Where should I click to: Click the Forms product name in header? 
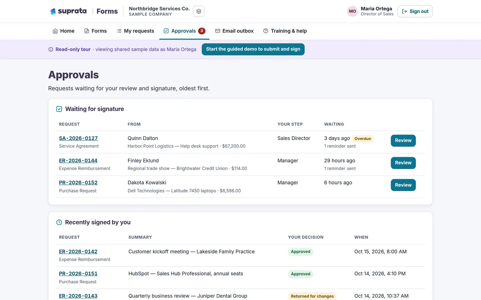pyautogui.click(x=107, y=11)
